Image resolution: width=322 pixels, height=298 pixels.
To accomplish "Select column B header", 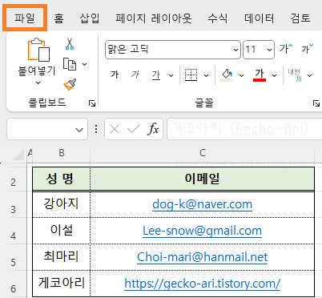I will 62,153.
